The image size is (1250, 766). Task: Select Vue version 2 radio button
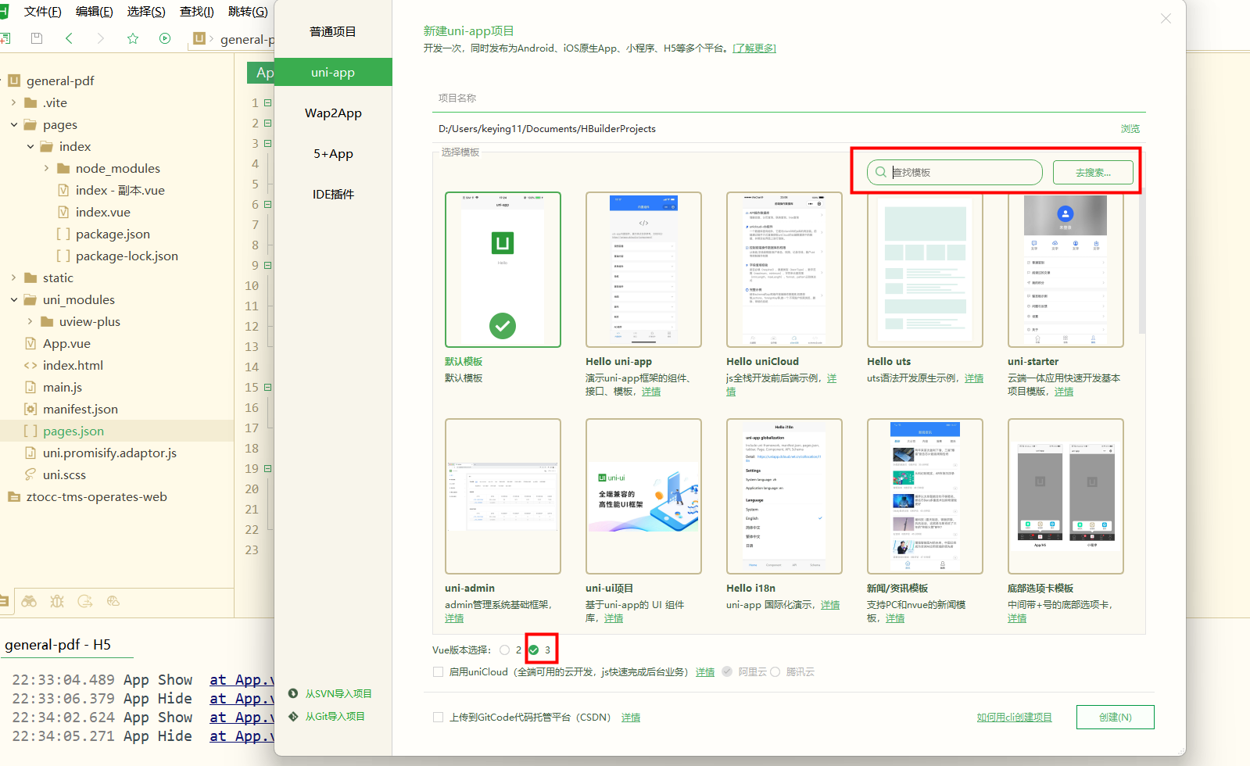pos(504,650)
